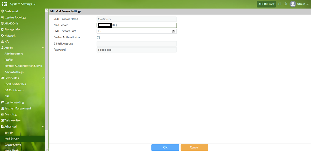Click the ADOM: root indicator

[x=266, y=4]
